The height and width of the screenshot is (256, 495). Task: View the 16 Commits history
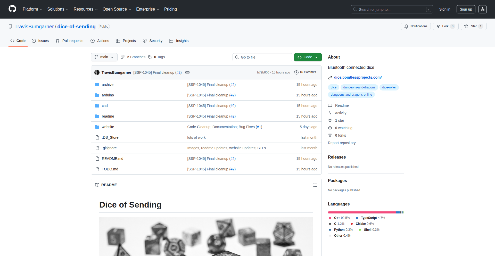click(305, 72)
